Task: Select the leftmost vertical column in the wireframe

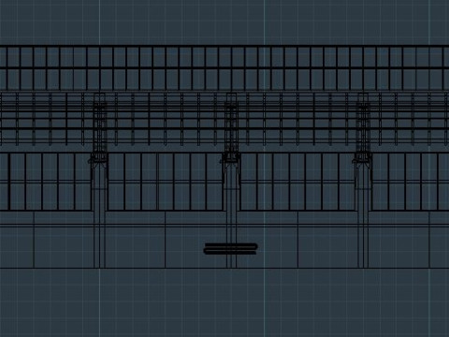Action: [x=99, y=181]
